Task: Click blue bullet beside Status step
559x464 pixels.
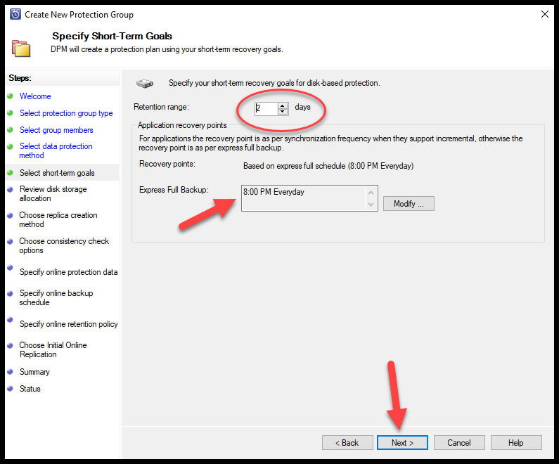Action: tap(11, 389)
